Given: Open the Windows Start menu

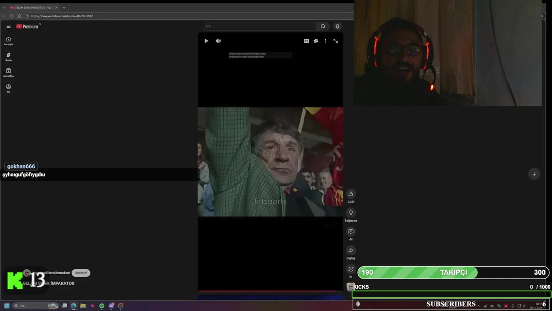Looking at the screenshot, I should 7,306.
